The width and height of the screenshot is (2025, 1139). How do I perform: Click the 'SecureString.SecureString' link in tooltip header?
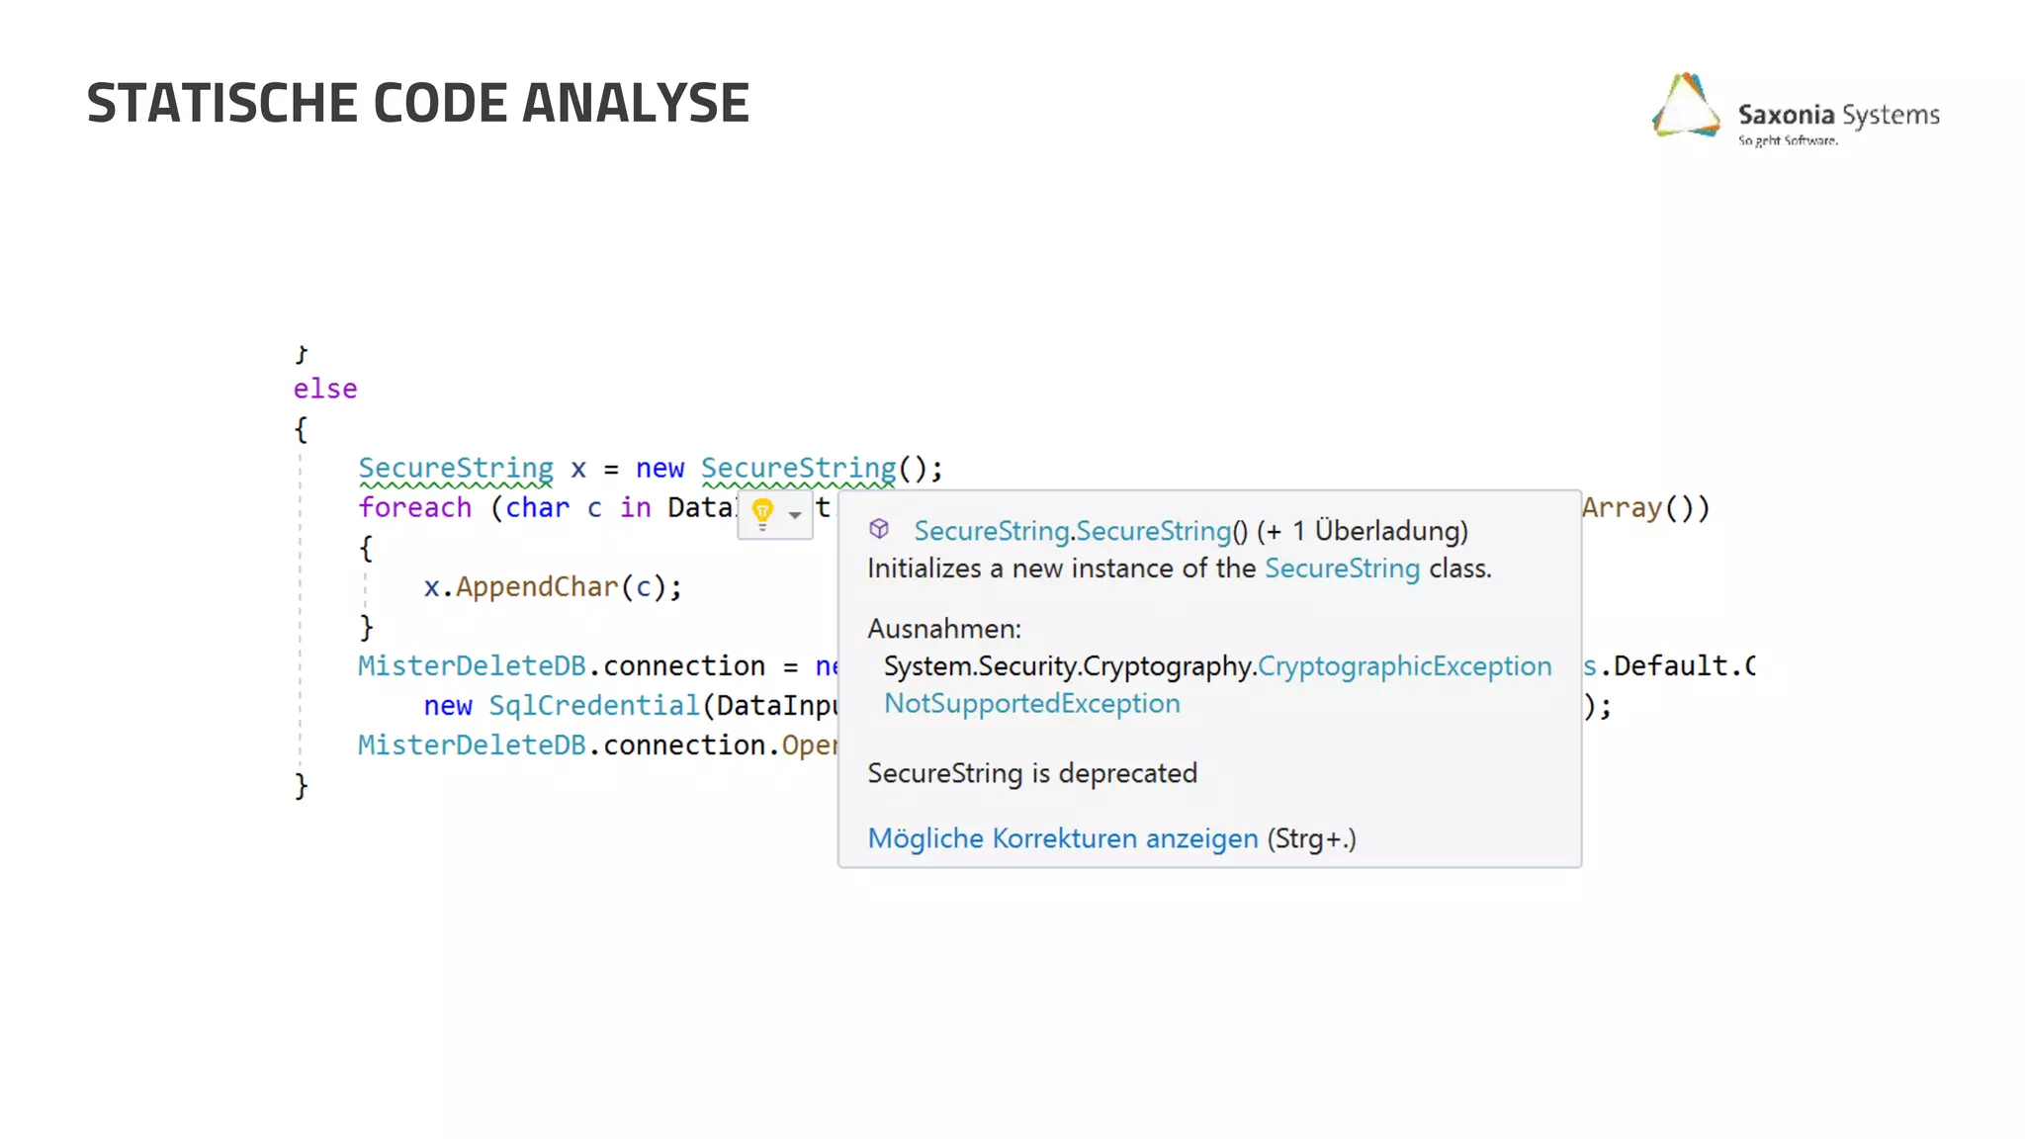(x=1073, y=531)
